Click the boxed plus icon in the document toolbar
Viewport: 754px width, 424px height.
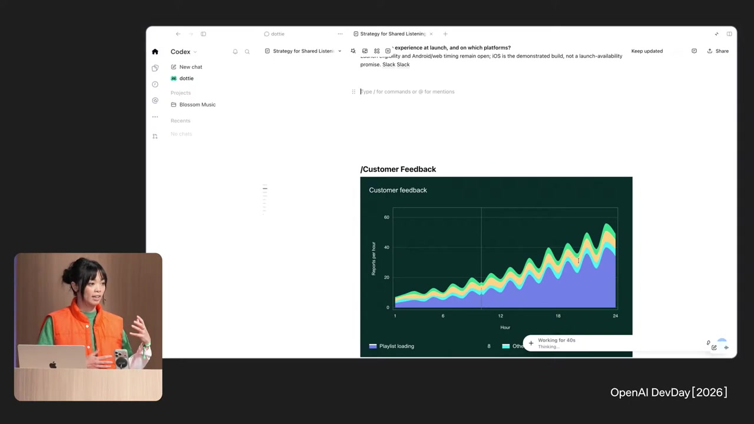(x=388, y=51)
